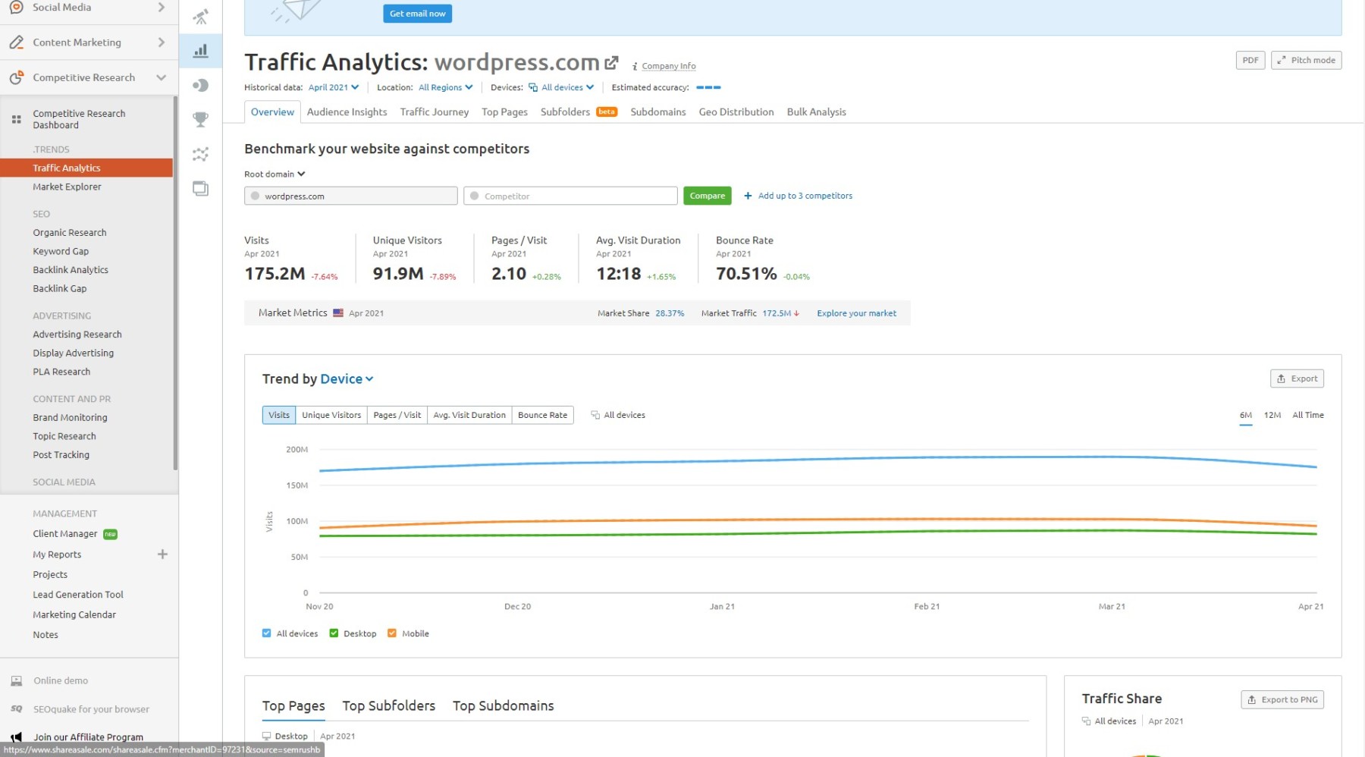Select the Visits metric toggle
Screen dimensions: 1365x757
click(279, 415)
